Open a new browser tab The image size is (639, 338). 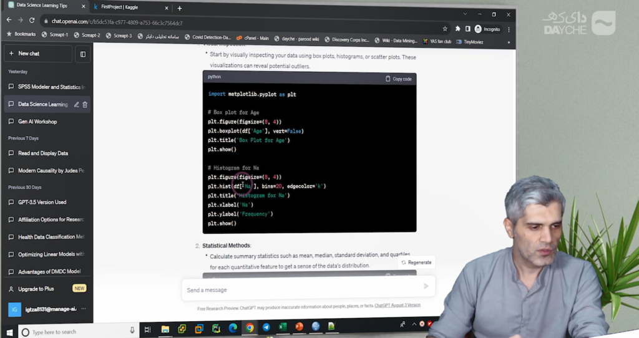coord(180,8)
